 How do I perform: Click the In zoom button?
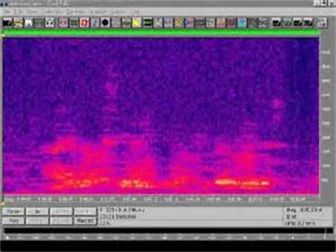37,211
